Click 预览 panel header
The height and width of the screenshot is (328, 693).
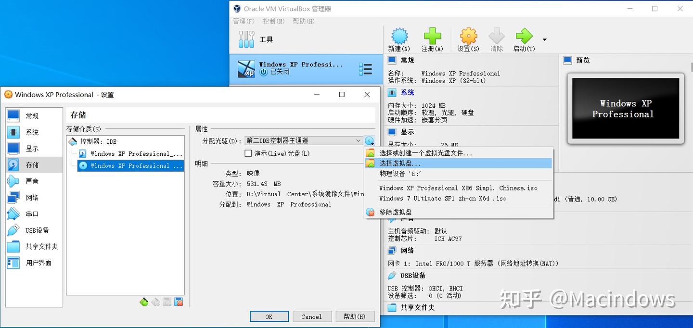(x=583, y=60)
